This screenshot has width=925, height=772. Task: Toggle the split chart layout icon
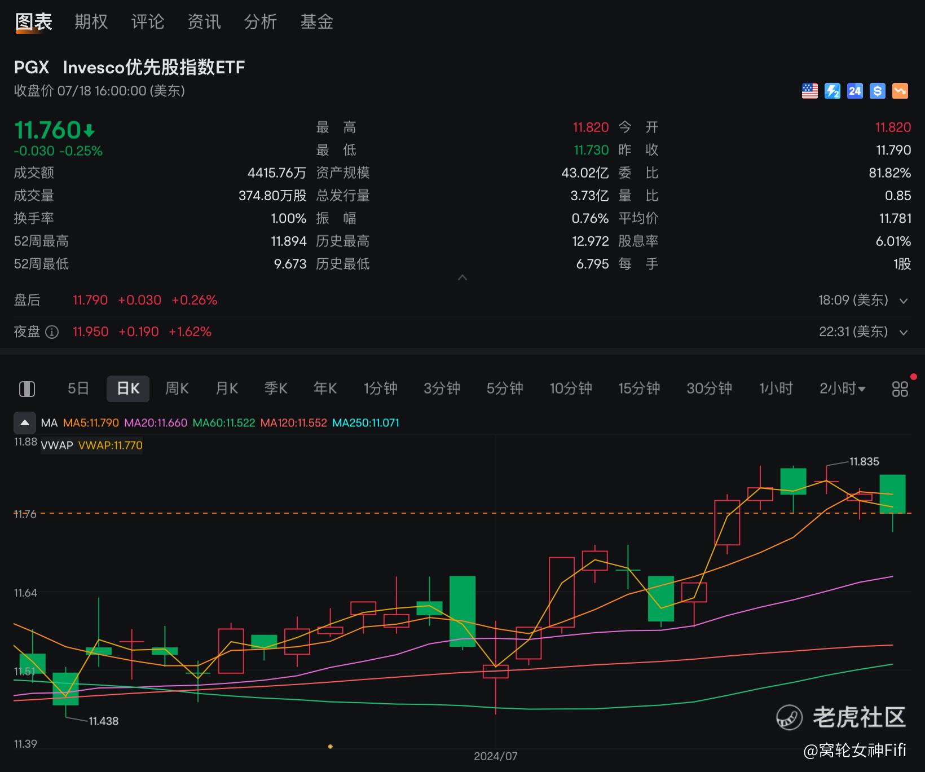(x=27, y=389)
